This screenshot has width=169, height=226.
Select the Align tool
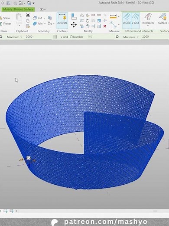[74, 17]
